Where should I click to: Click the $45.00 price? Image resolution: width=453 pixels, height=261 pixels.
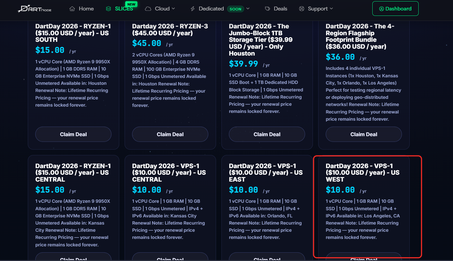(146, 43)
